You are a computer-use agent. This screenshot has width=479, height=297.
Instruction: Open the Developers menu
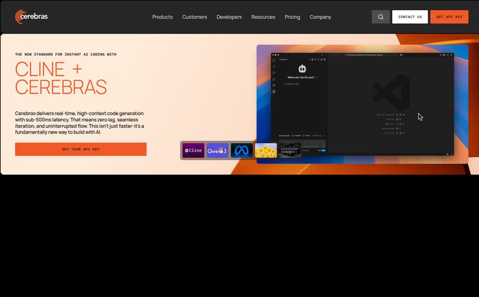click(229, 17)
